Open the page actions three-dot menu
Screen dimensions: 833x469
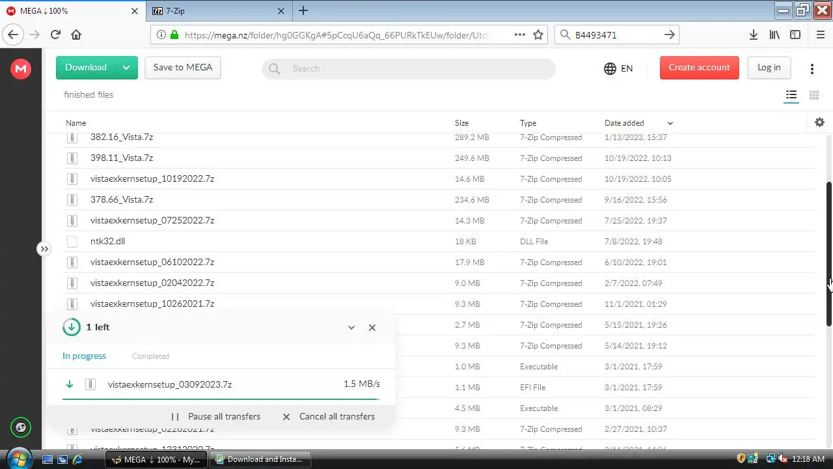click(x=519, y=35)
